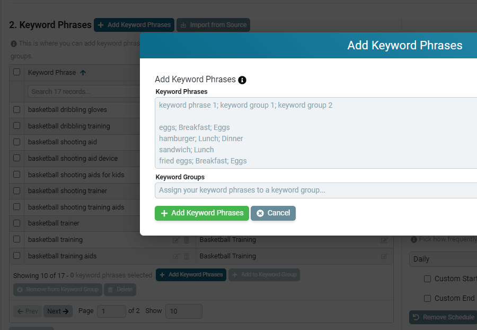This screenshot has height=330, width=477.
Task: Focus the Search 17 records field
Action: click(84, 92)
